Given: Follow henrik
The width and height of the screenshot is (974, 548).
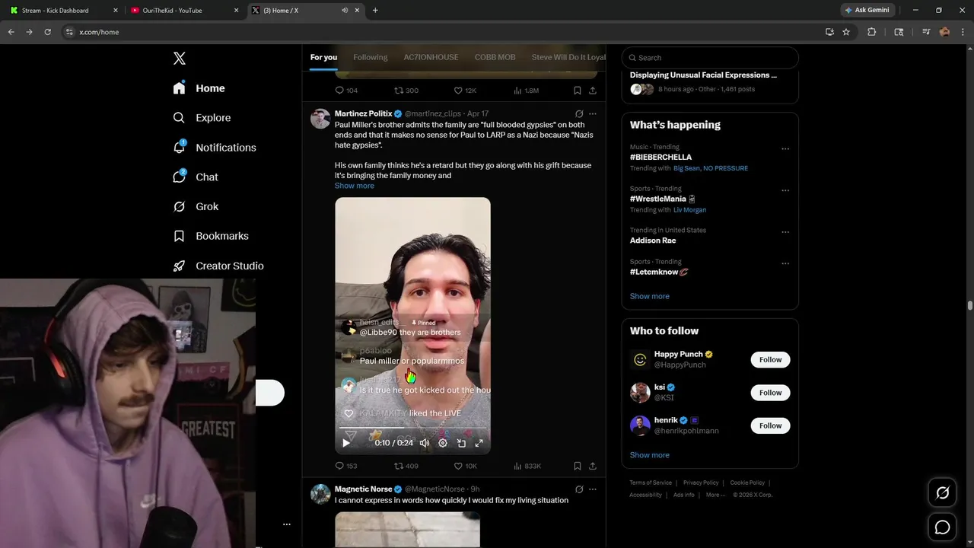Looking at the screenshot, I should click(770, 425).
